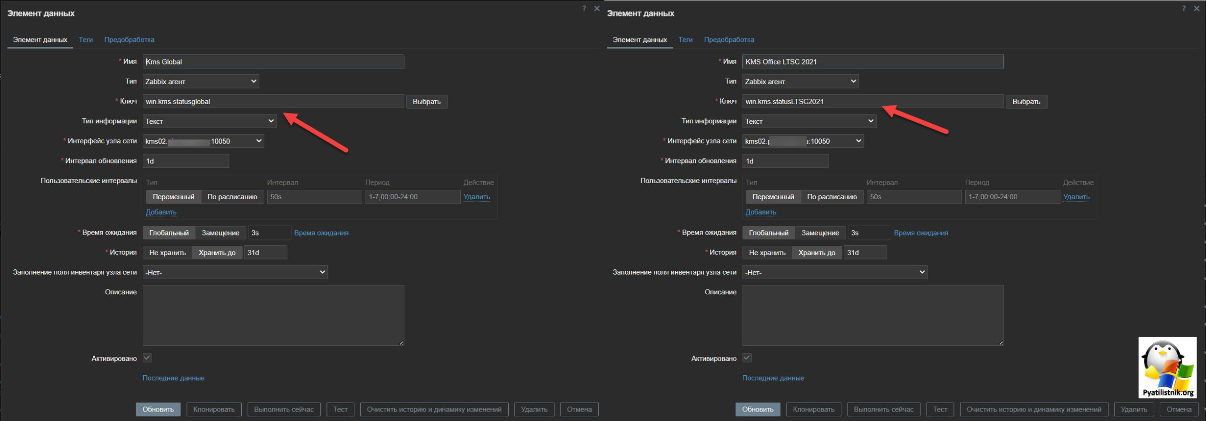Focus key field win.kms.statusLTSC2021

pyautogui.click(x=873, y=101)
